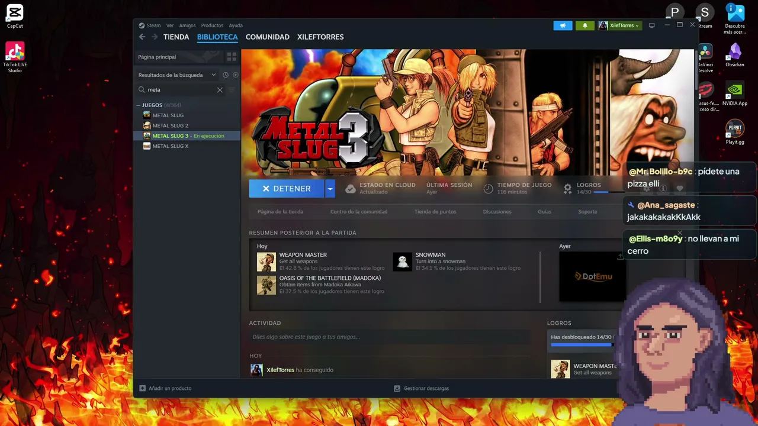Switch library to grid collections view
758x426 pixels.
232,57
